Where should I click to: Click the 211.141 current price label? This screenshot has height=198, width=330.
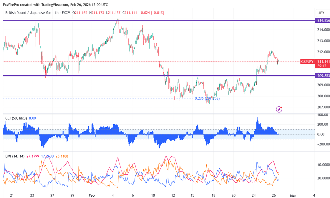point(323,62)
